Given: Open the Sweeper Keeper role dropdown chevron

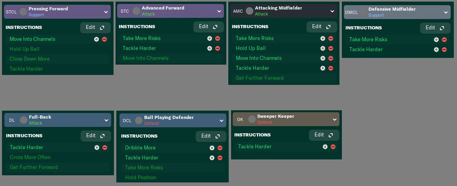Looking at the screenshot, I should click(x=335, y=119).
